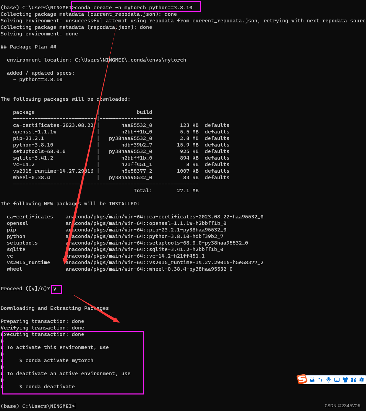
Task: Select the voice input microphone icon
Action: [329, 379]
